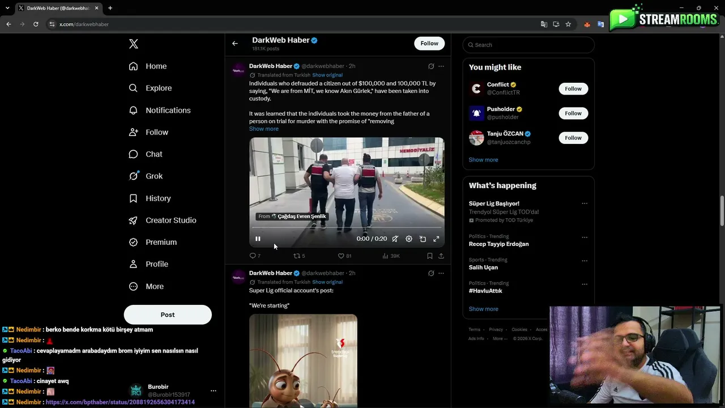Reply to the custody post

[x=255, y=256]
